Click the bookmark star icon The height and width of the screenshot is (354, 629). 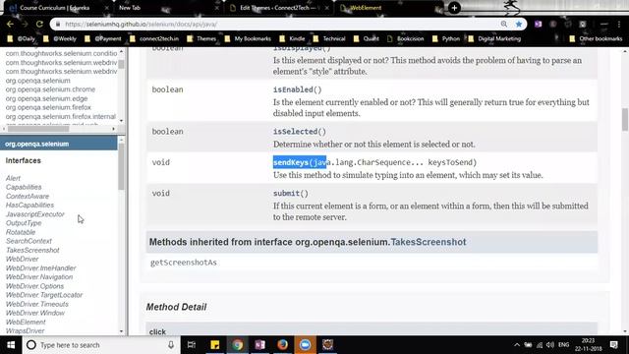click(x=519, y=24)
